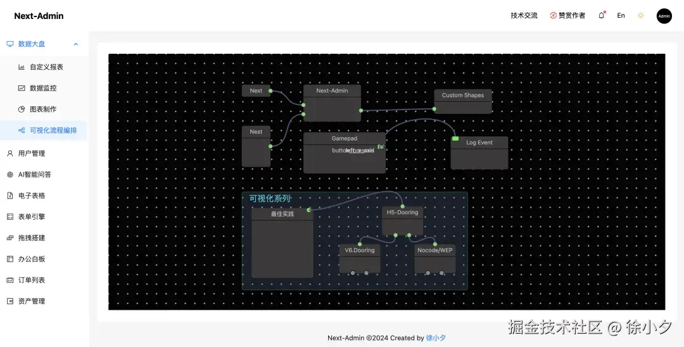Screen dimensions: 684x347
Task: Click the pie chart icon for 图表制作
Action: [x=22, y=109]
